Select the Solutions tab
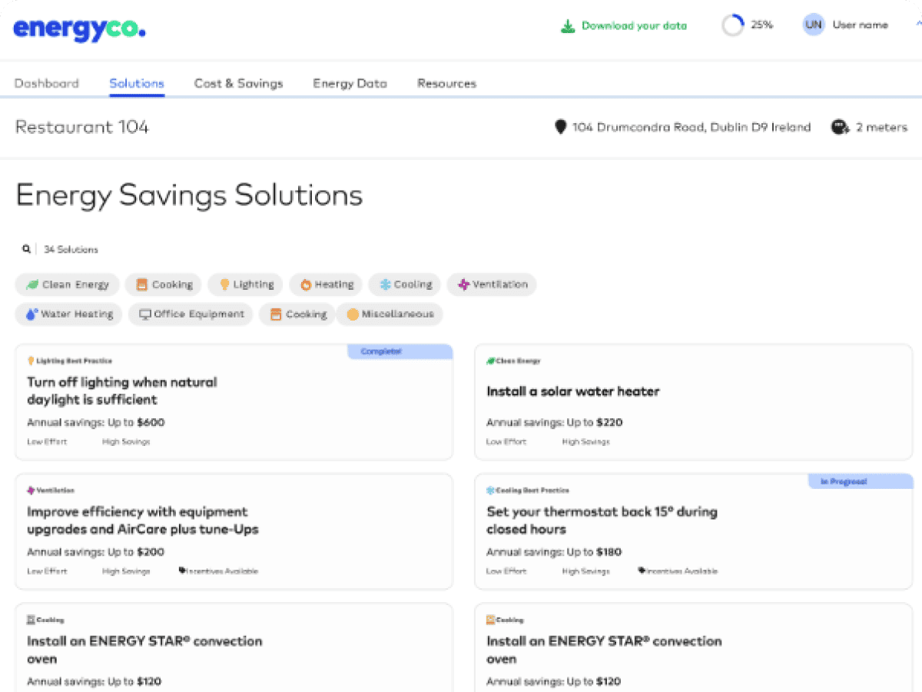922x692 pixels. 137,83
